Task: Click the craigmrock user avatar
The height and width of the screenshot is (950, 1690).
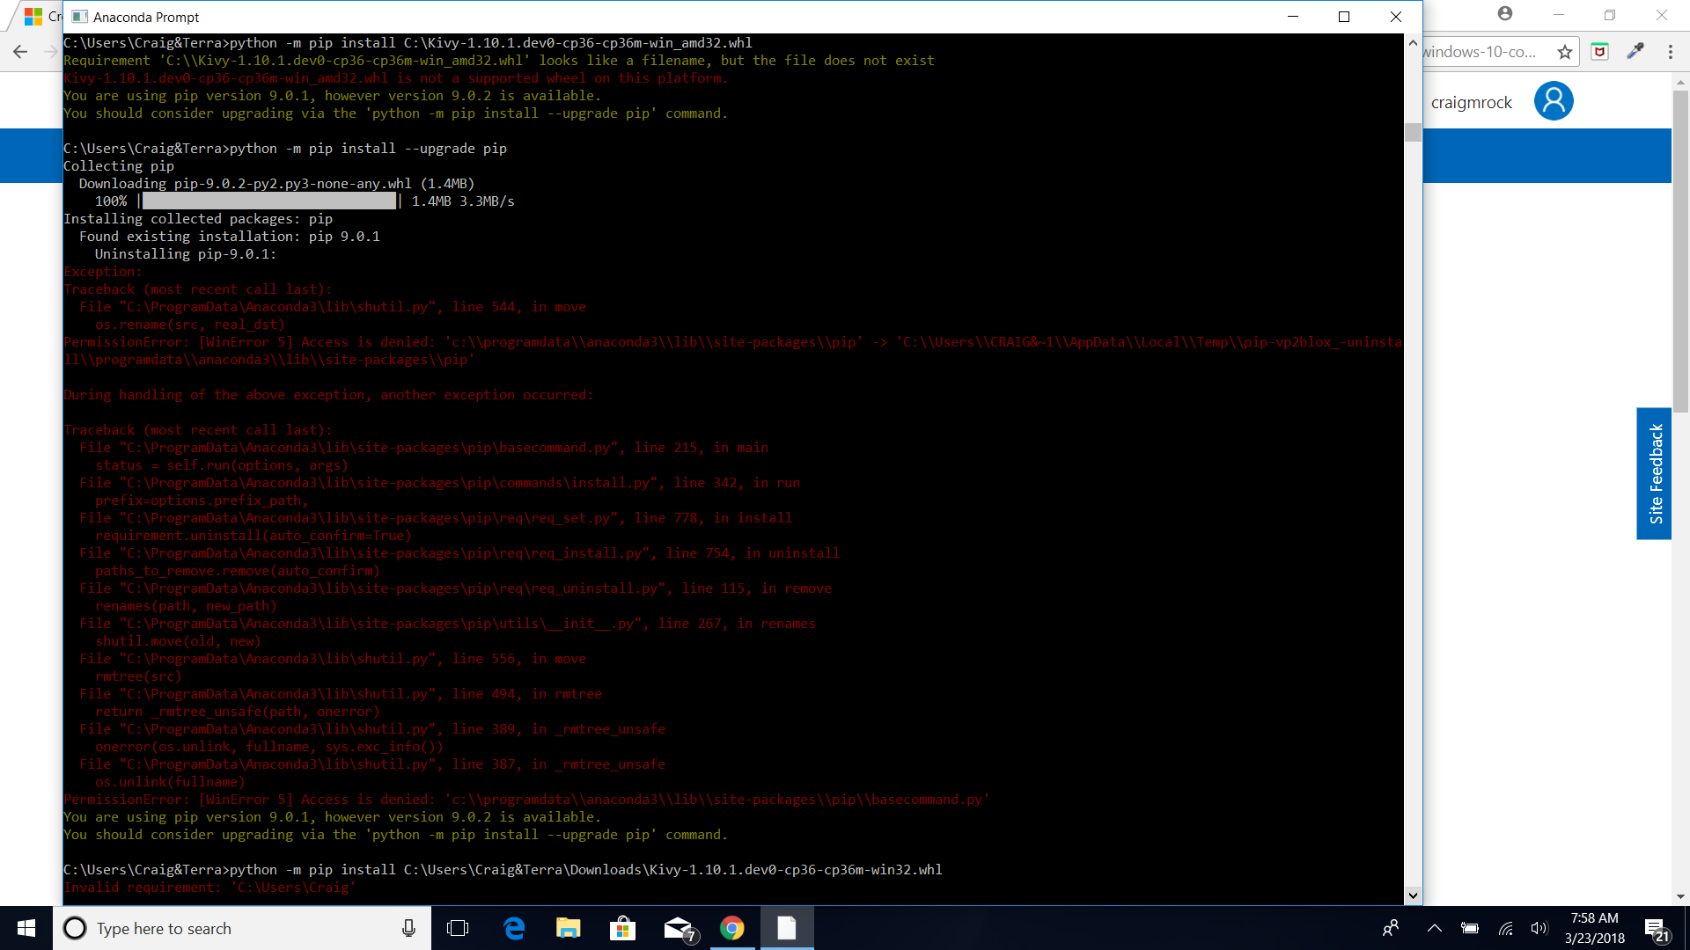Action: click(1554, 101)
